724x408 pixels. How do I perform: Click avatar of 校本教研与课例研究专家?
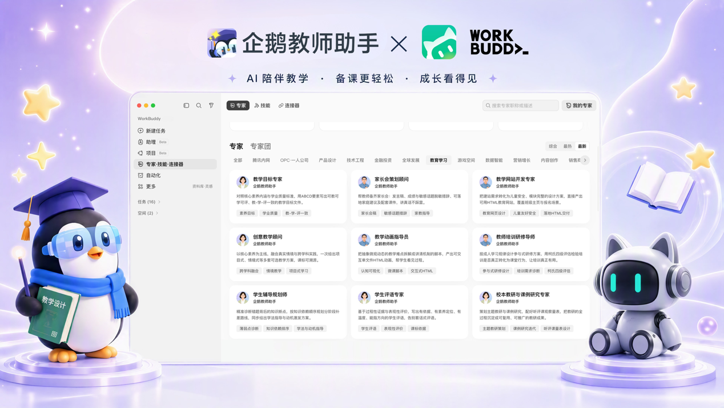pyautogui.click(x=486, y=298)
